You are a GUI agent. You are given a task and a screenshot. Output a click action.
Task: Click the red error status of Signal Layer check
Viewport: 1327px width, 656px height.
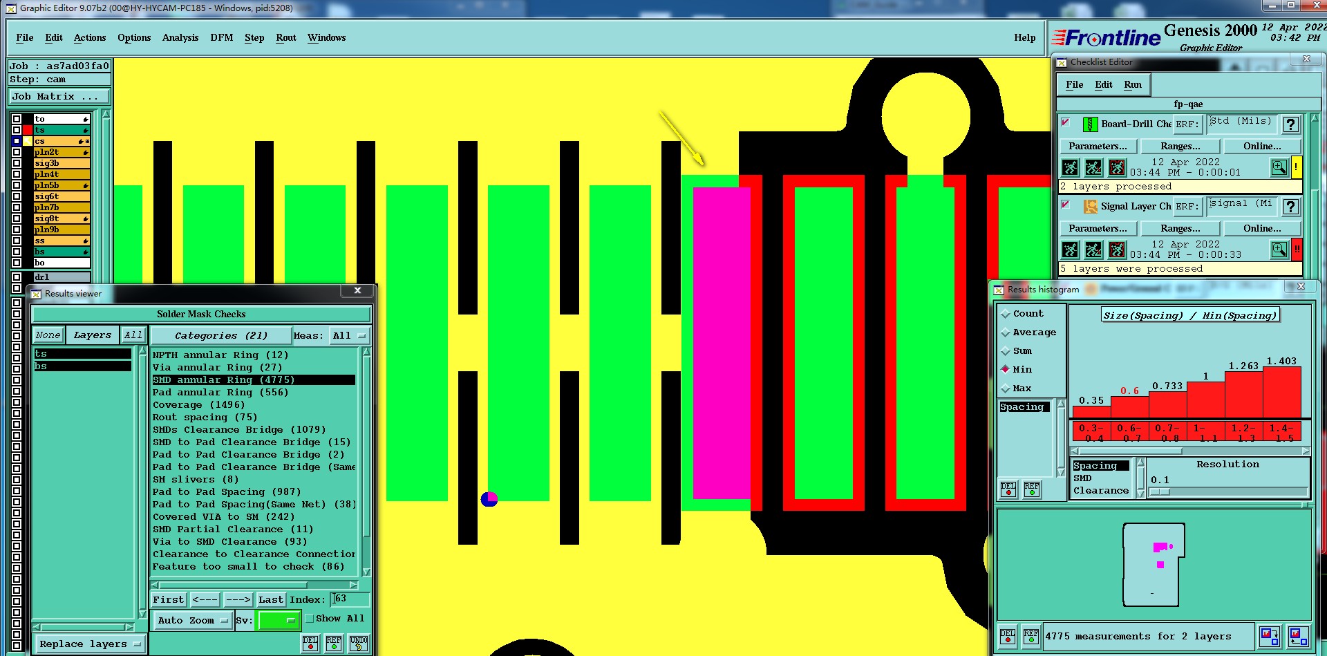click(1297, 250)
